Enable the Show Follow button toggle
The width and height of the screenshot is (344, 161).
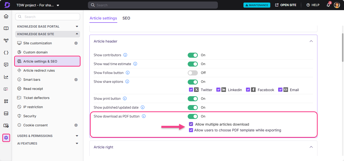pyautogui.click(x=193, y=73)
